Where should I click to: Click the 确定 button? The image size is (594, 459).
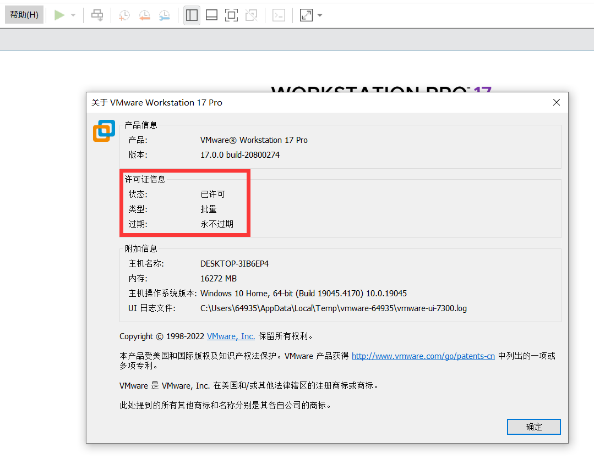coord(534,427)
